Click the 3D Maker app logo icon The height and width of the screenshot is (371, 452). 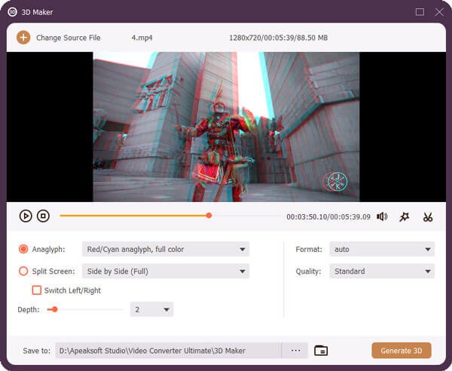coord(12,12)
